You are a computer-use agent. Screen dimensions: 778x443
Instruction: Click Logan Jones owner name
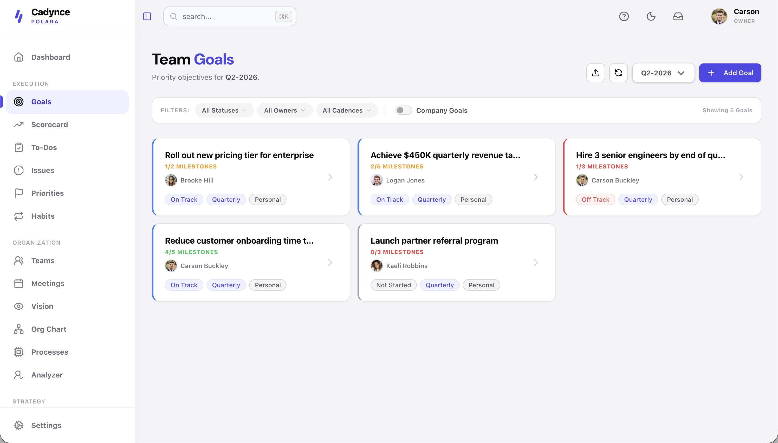(405, 180)
